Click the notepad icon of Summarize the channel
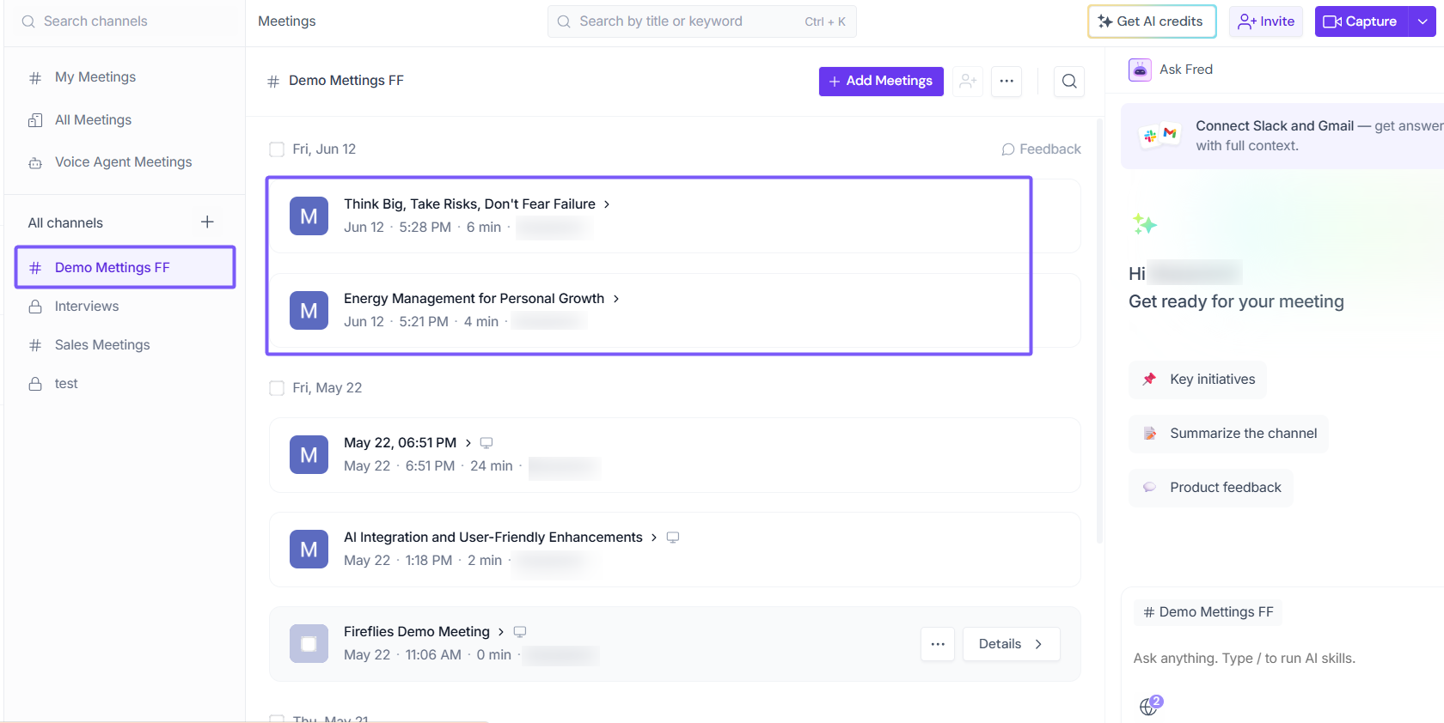The width and height of the screenshot is (1444, 723). [x=1149, y=434]
